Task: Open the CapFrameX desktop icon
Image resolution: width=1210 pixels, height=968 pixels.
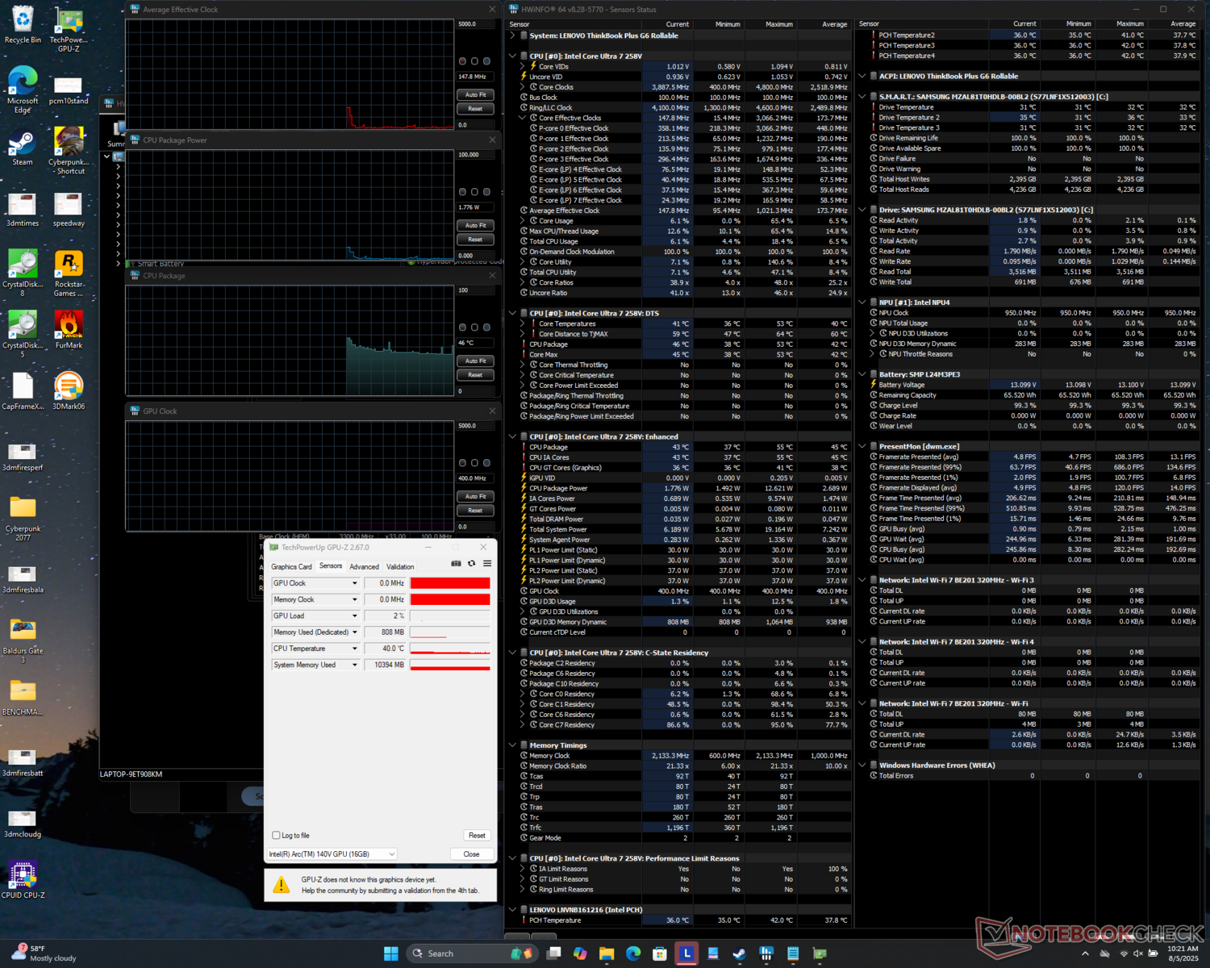Action: [23, 391]
